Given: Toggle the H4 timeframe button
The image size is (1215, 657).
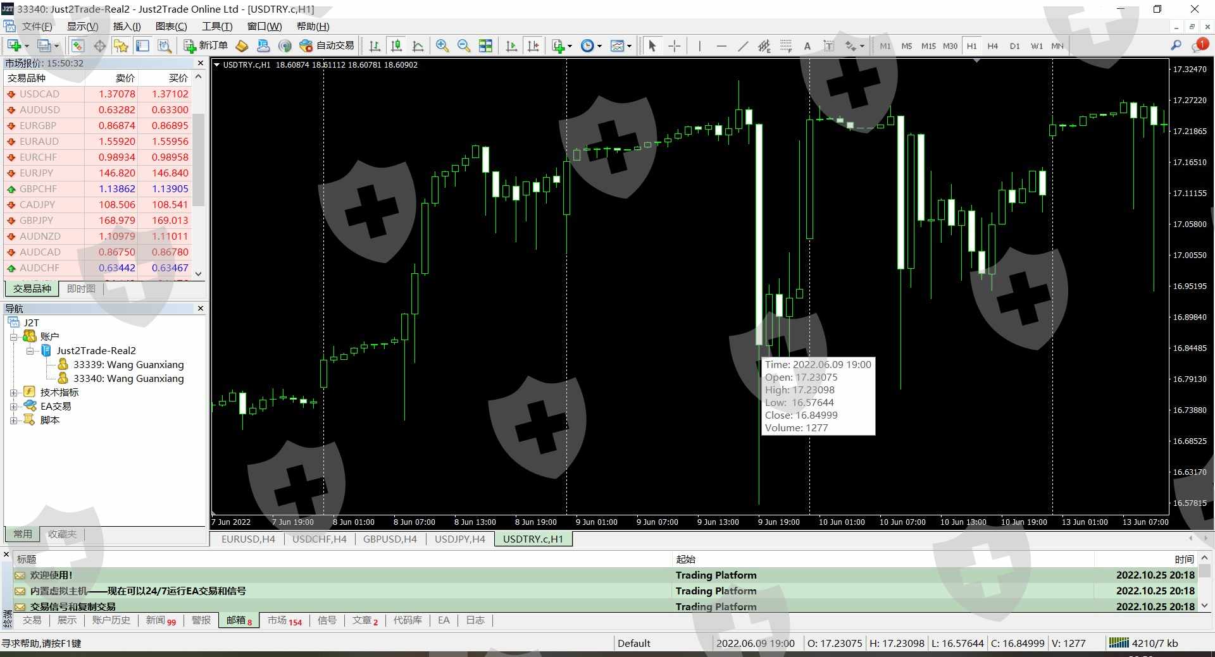Looking at the screenshot, I should [x=992, y=46].
